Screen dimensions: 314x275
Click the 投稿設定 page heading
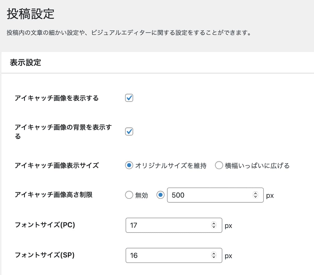[30, 14]
